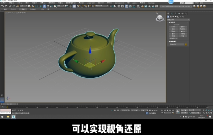Viewport: 213px width, 135px height.
Task: Click the Align tool icon
Action: 115,6
